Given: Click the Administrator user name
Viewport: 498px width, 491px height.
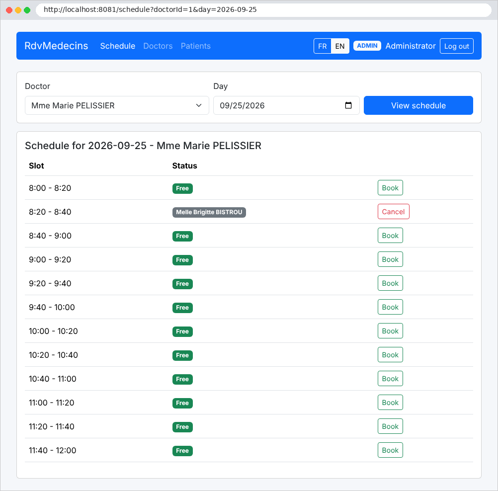Looking at the screenshot, I should click(x=411, y=46).
